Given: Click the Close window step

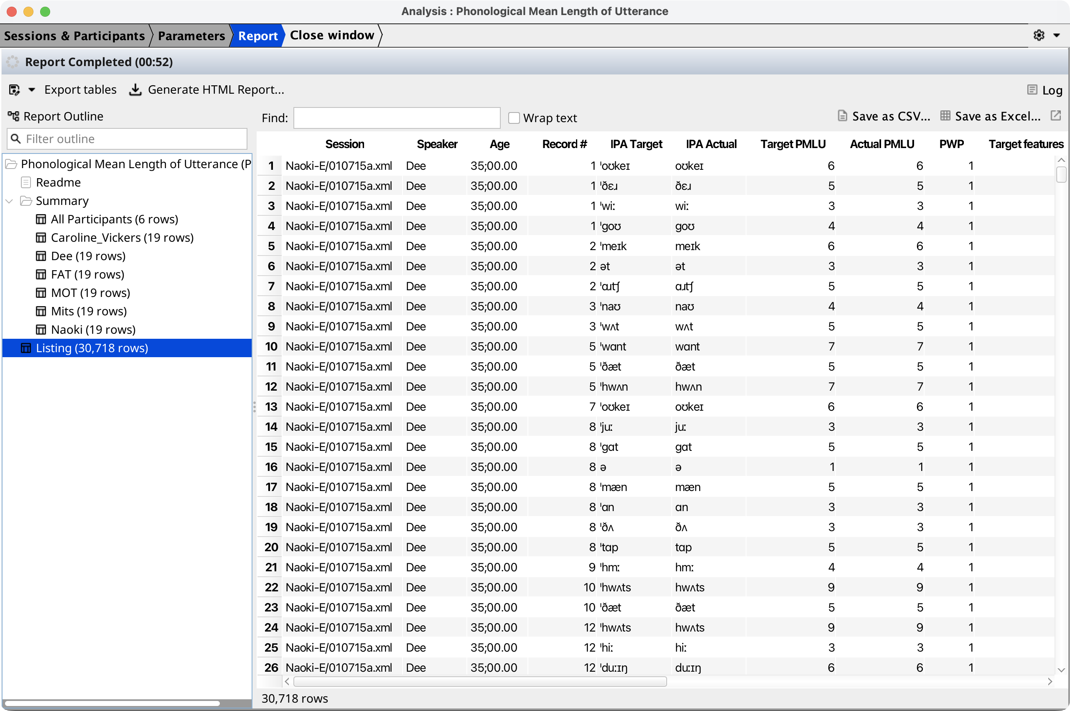Looking at the screenshot, I should click(332, 36).
